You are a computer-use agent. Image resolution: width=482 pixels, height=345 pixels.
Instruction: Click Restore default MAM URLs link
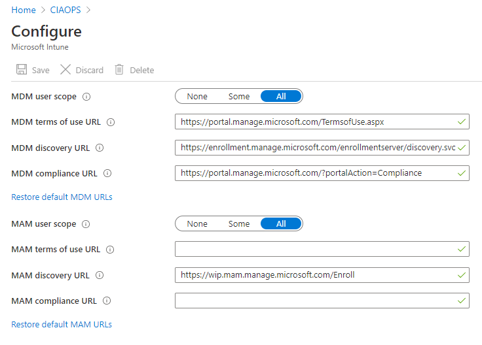click(62, 324)
